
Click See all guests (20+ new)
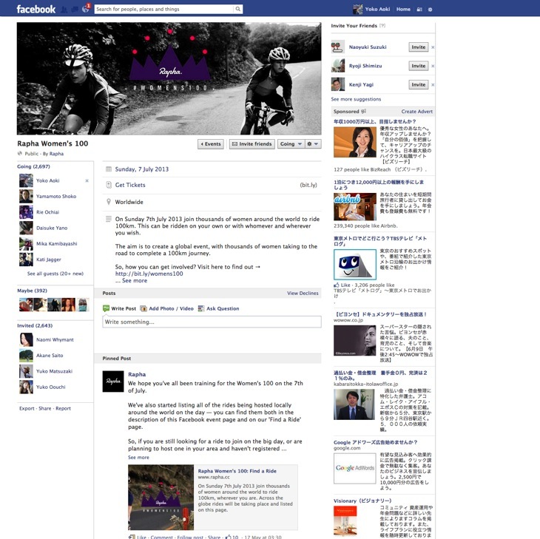(x=55, y=274)
